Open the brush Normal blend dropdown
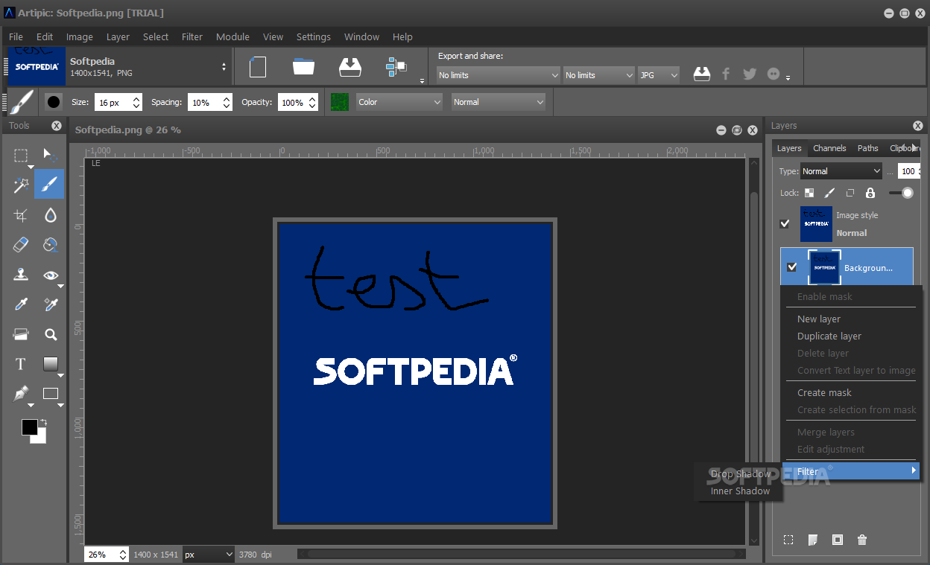The height and width of the screenshot is (565, 930). click(x=498, y=102)
